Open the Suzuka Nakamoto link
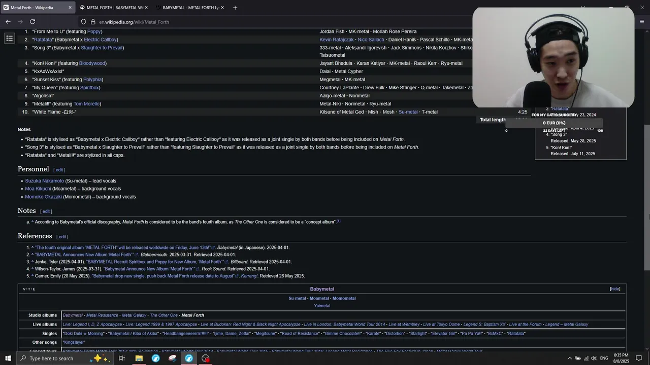Viewport: 650px width, 365px height. point(45,181)
